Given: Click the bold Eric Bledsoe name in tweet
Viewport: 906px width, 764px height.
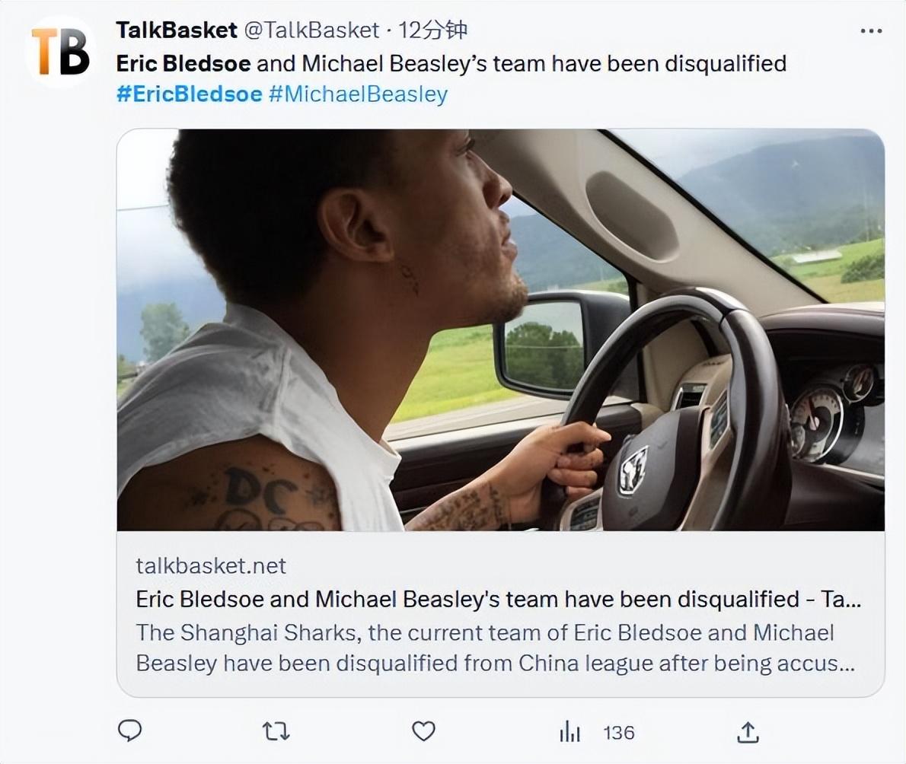Looking at the screenshot, I should (x=183, y=62).
